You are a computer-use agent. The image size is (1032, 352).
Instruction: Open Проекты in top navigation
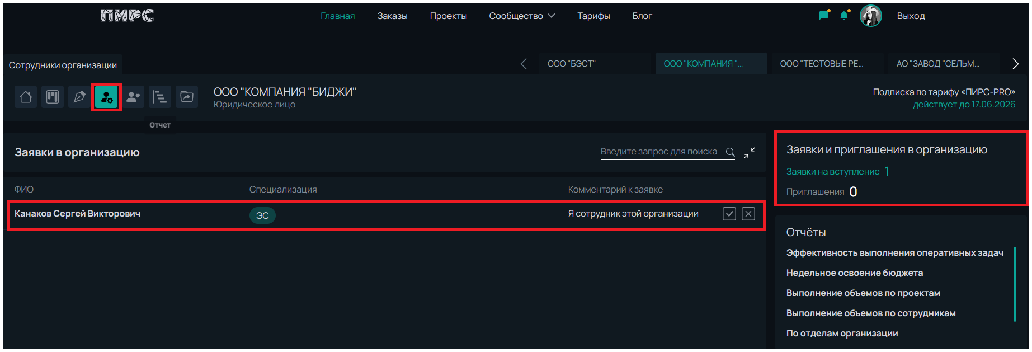coord(448,16)
